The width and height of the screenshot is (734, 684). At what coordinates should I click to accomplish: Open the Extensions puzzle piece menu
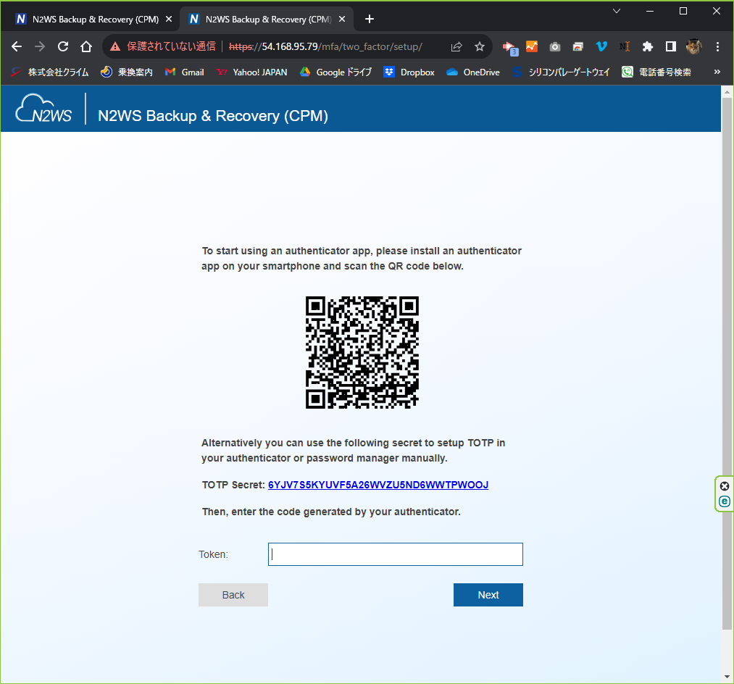[648, 46]
